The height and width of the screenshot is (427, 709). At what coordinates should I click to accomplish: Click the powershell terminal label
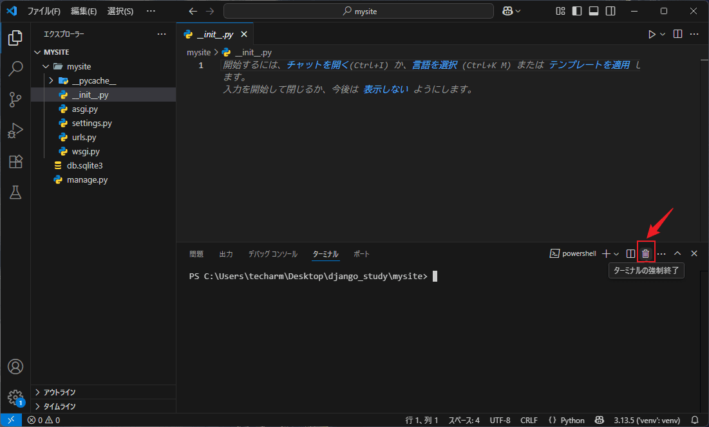(573, 253)
